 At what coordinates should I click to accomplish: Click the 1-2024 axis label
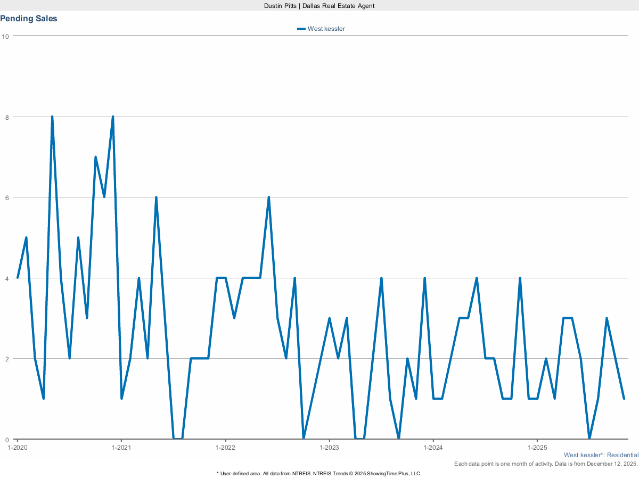[434, 448]
